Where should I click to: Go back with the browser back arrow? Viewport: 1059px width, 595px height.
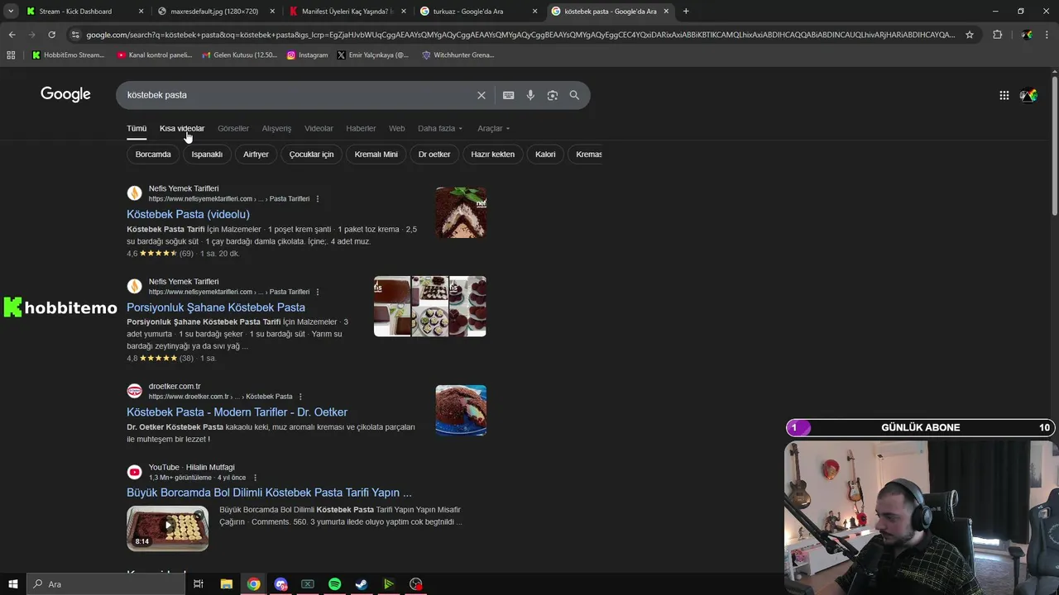(x=12, y=35)
